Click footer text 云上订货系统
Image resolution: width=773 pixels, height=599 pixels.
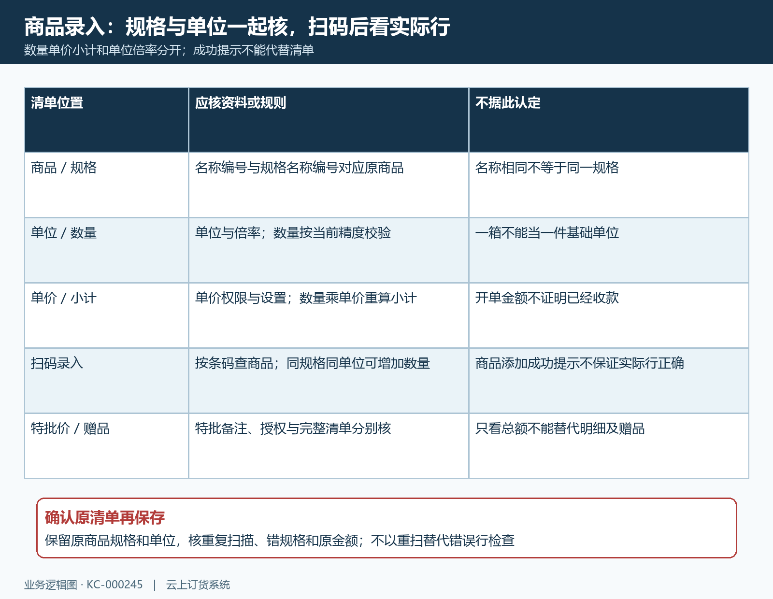pos(198,585)
